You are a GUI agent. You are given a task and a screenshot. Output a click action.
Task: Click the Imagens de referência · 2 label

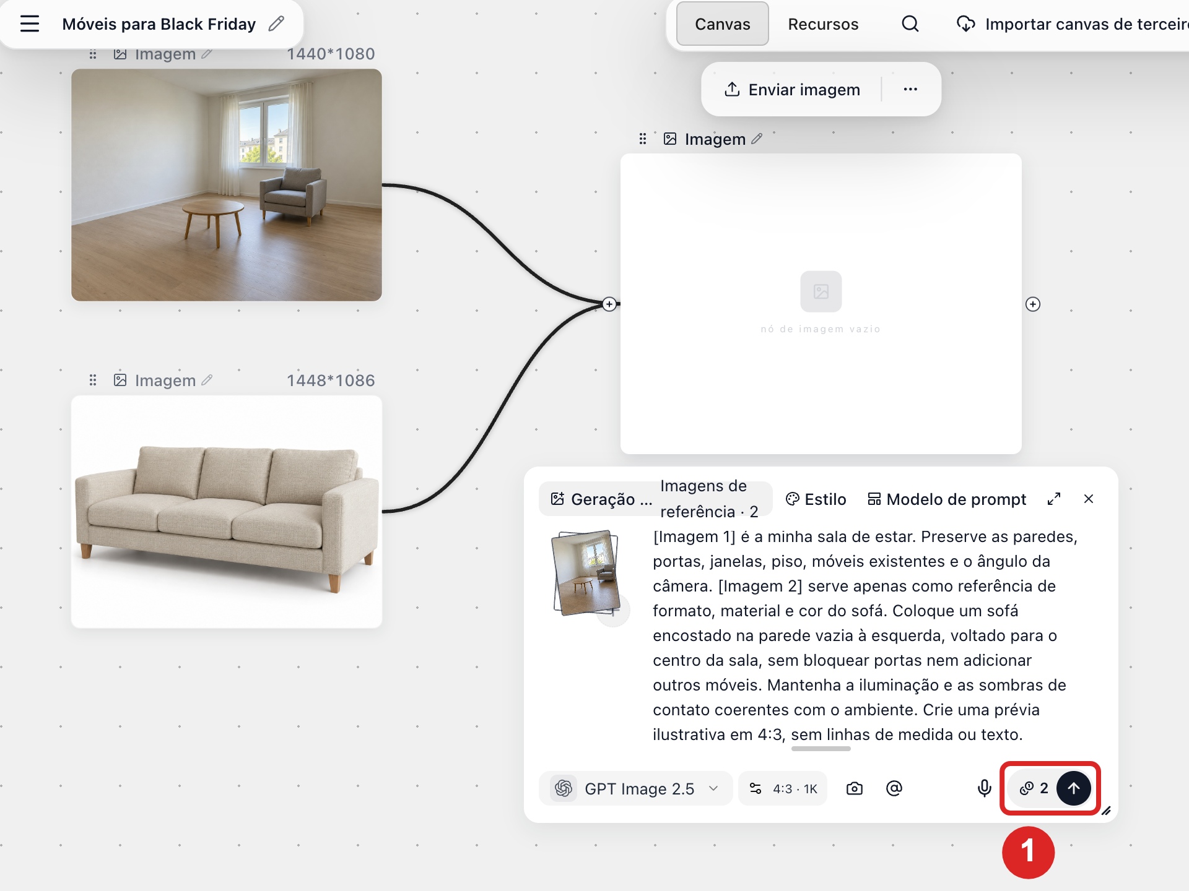(709, 499)
